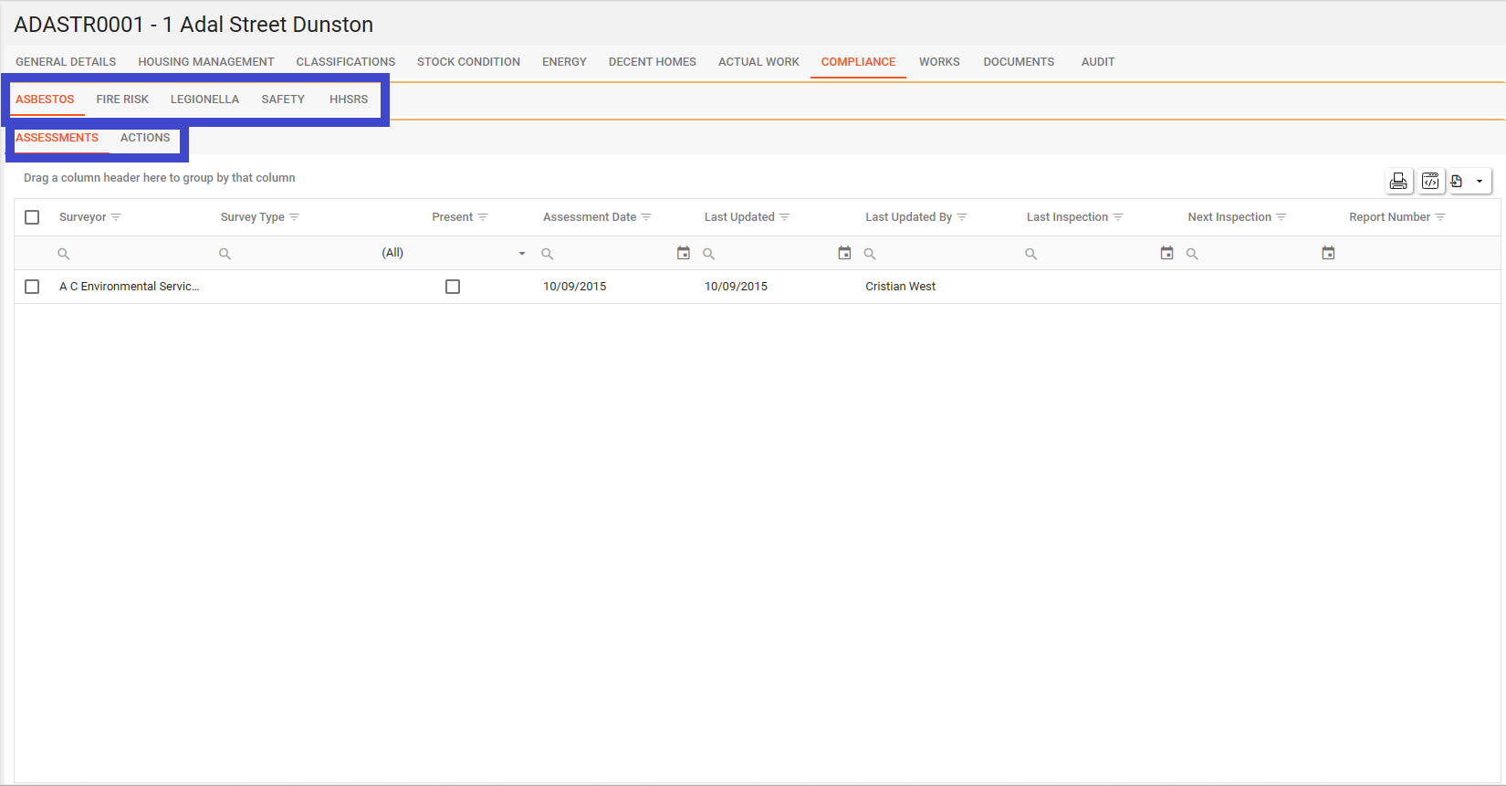Sort by the Survey Type column header

click(252, 217)
